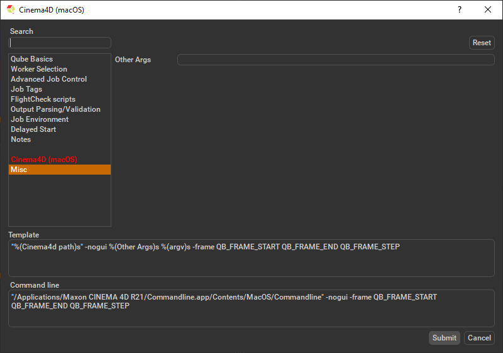
Task: Click the Cinema4D app icon in title bar
Action: coord(11,9)
